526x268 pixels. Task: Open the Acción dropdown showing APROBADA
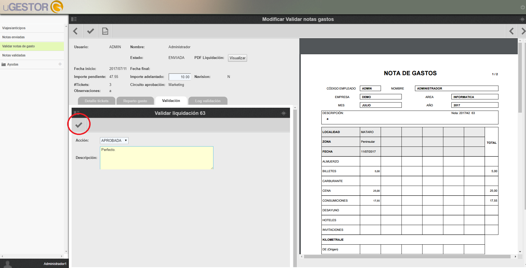pyautogui.click(x=114, y=140)
